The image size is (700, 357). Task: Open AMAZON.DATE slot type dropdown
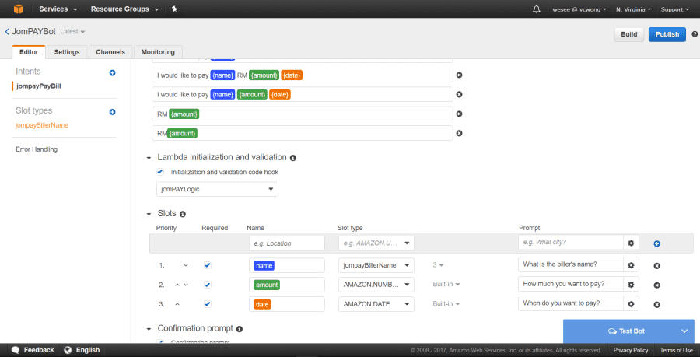(376, 304)
